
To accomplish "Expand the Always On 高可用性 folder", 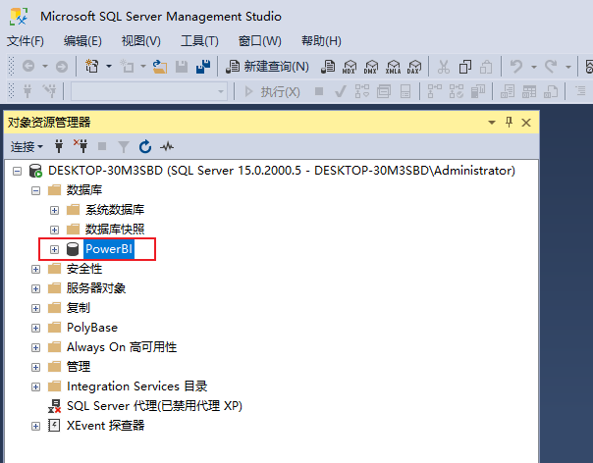I will point(36,347).
